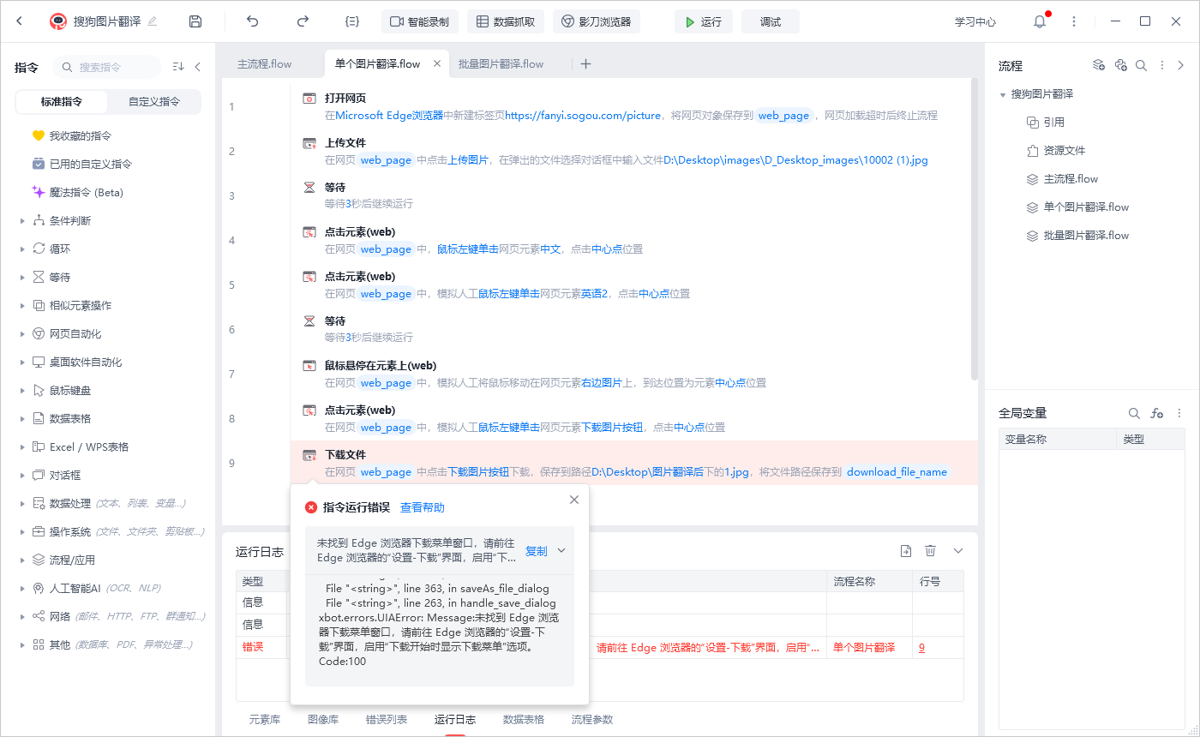This screenshot has width=1200, height=737.
Task: Open the 查看帮助 link
Action: point(423,507)
